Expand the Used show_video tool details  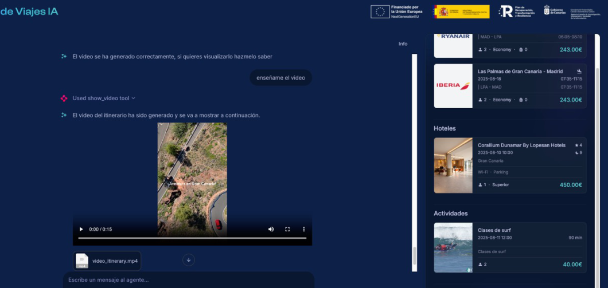click(103, 98)
